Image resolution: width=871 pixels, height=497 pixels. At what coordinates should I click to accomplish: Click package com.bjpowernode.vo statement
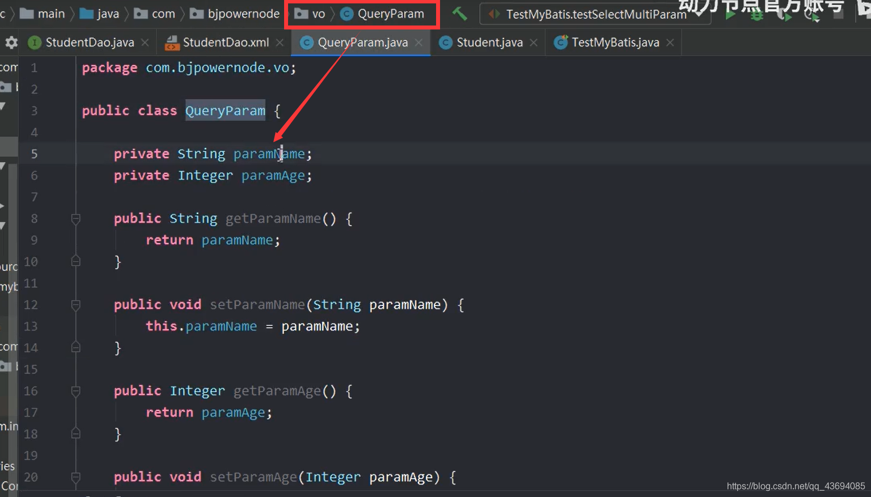coord(189,68)
